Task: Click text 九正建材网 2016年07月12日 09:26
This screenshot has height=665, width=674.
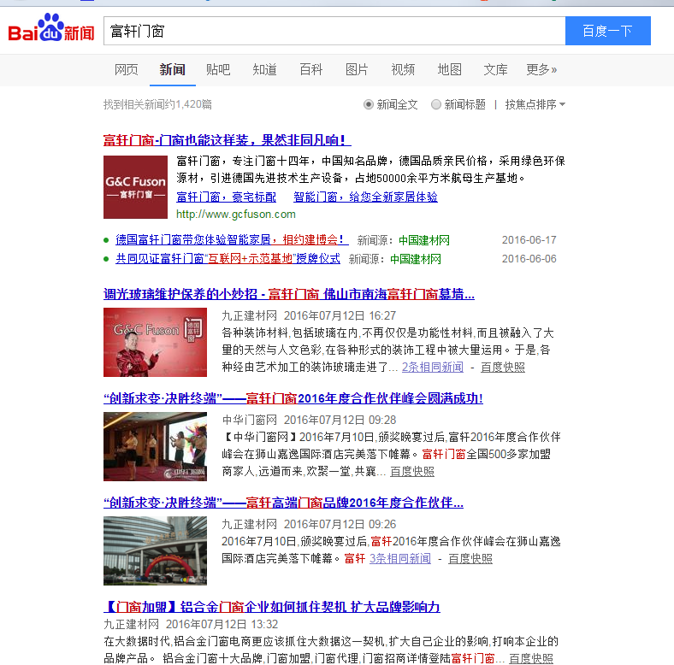Action: point(309,524)
